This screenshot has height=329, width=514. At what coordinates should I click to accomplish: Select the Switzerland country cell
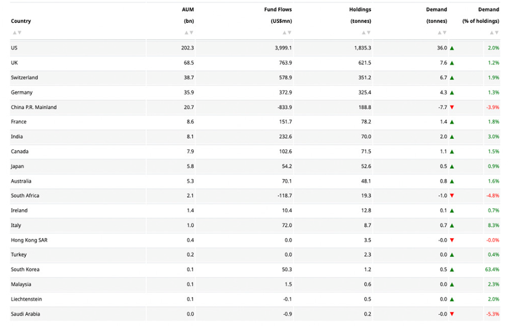pyautogui.click(x=24, y=78)
